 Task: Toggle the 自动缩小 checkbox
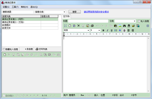click(x=4, y=95)
